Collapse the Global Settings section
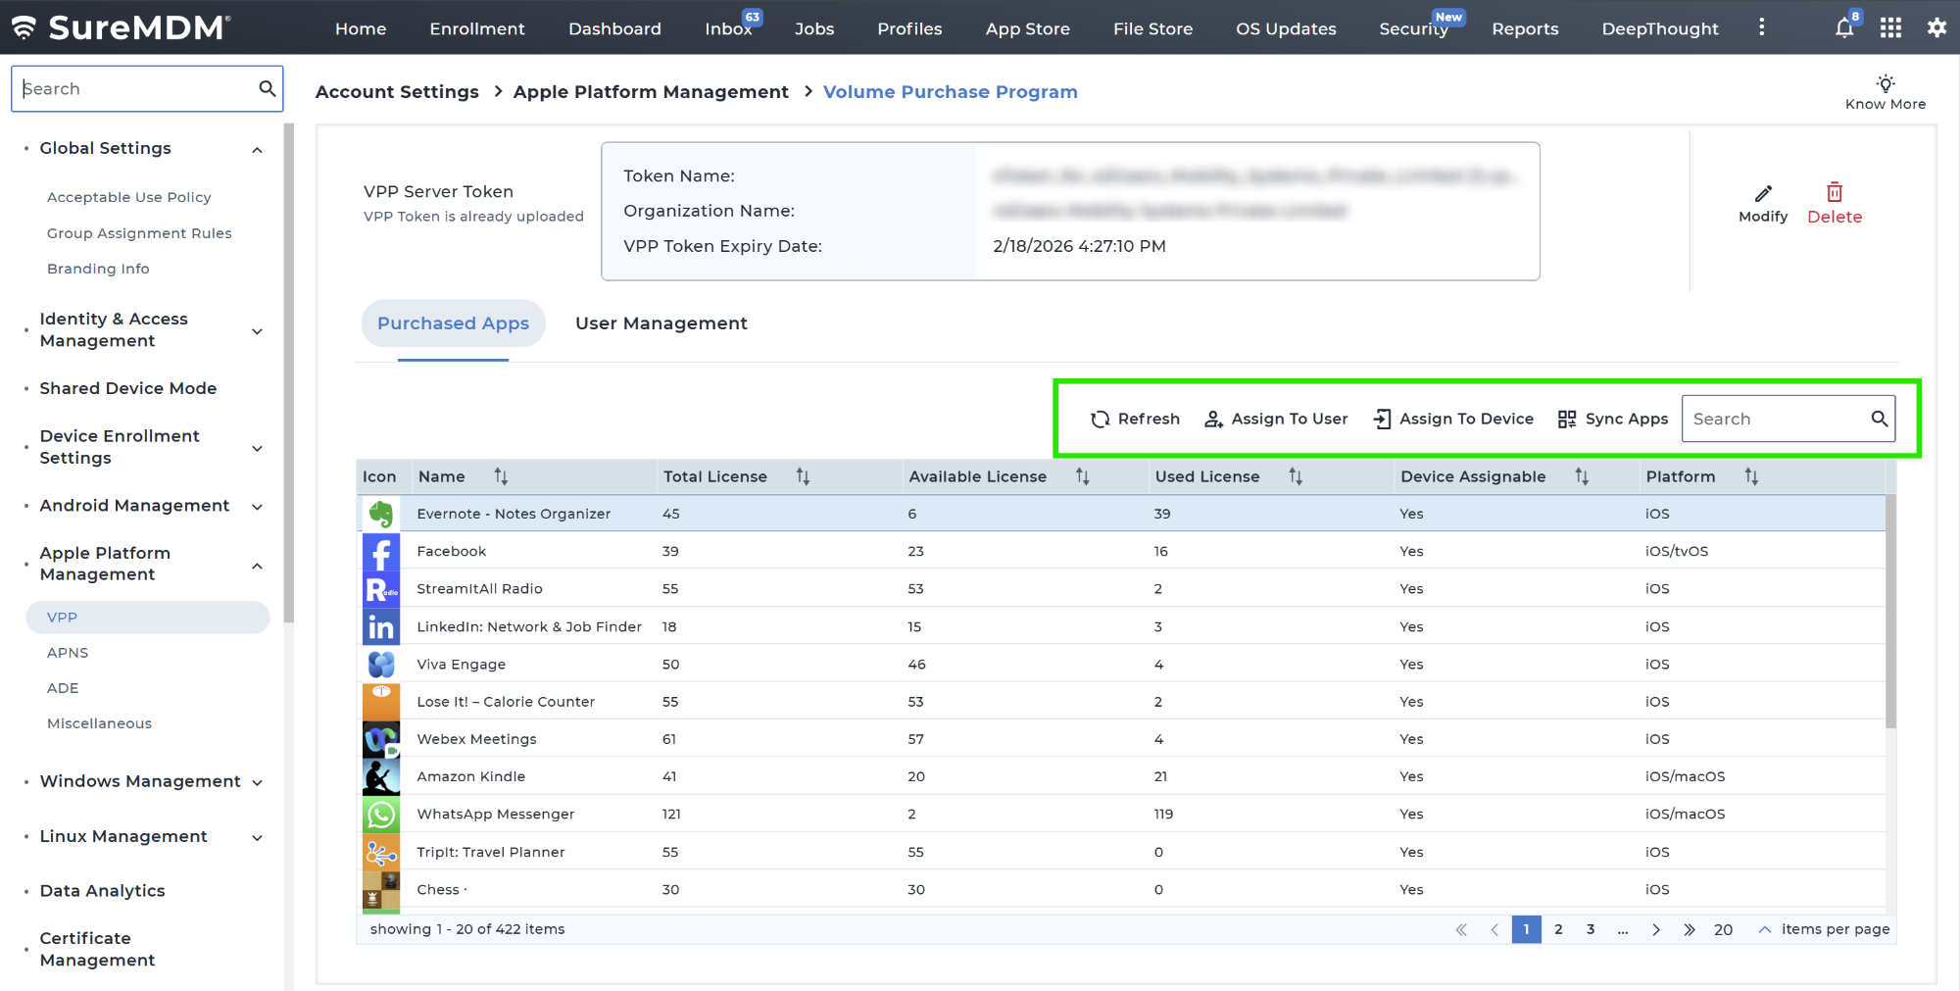The height and width of the screenshot is (991, 1960). pos(257,150)
